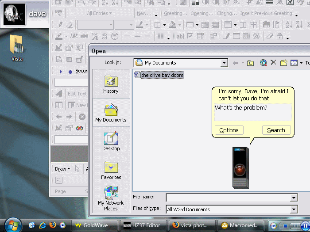Click the Split Cells icon

coord(215,25)
